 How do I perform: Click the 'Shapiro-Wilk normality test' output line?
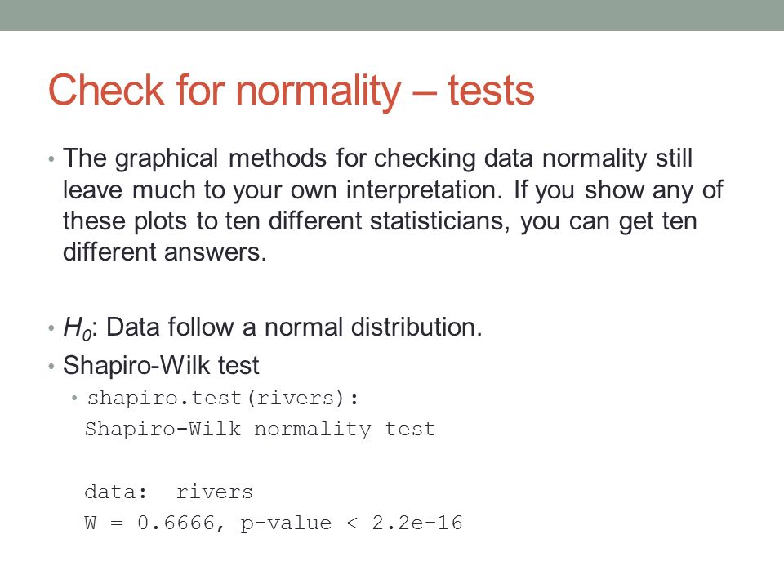[261, 430]
